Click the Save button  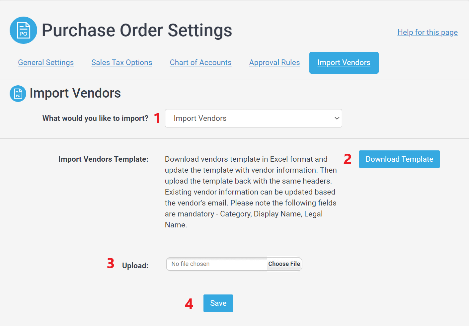pos(218,303)
